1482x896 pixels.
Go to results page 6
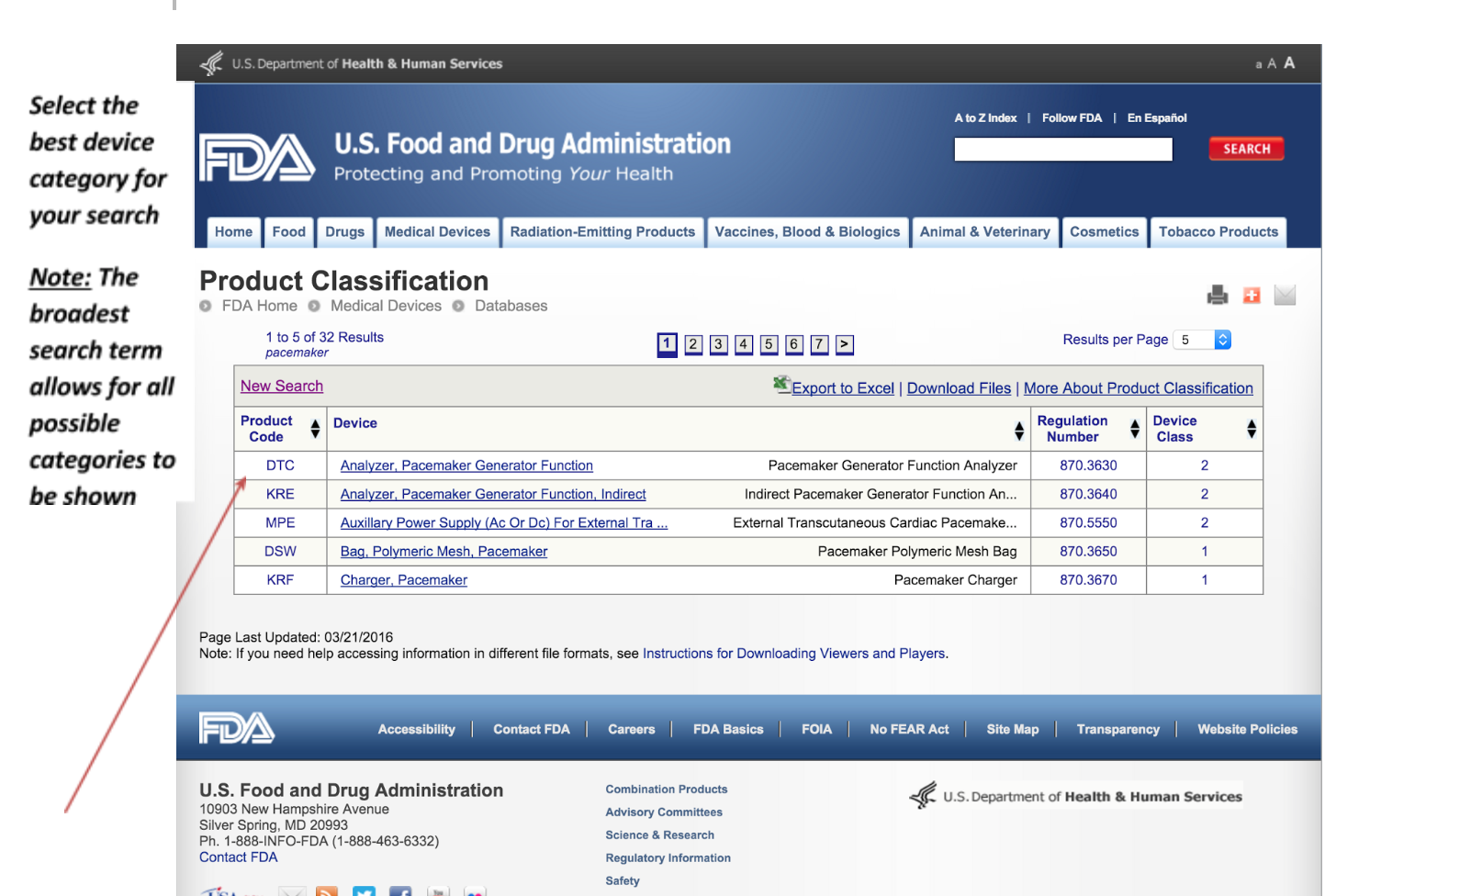pos(794,344)
